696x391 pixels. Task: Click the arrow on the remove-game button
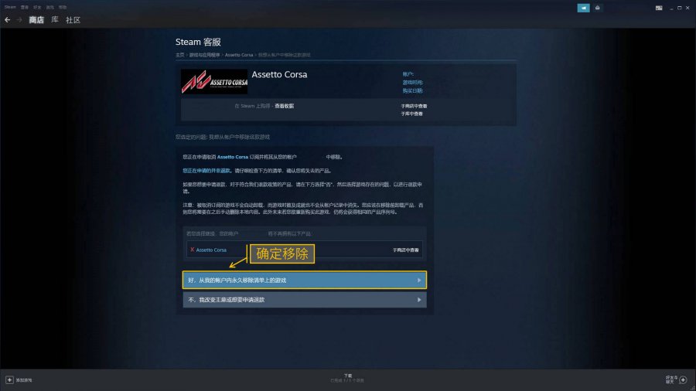pos(419,280)
